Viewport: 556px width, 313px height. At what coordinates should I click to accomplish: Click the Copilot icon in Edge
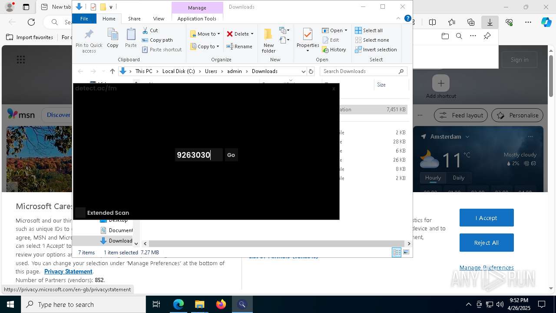tap(546, 22)
